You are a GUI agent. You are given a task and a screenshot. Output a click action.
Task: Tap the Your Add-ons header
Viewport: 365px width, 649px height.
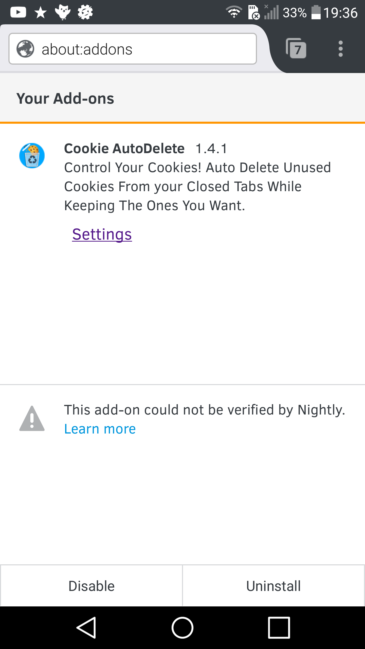tap(65, 98)
